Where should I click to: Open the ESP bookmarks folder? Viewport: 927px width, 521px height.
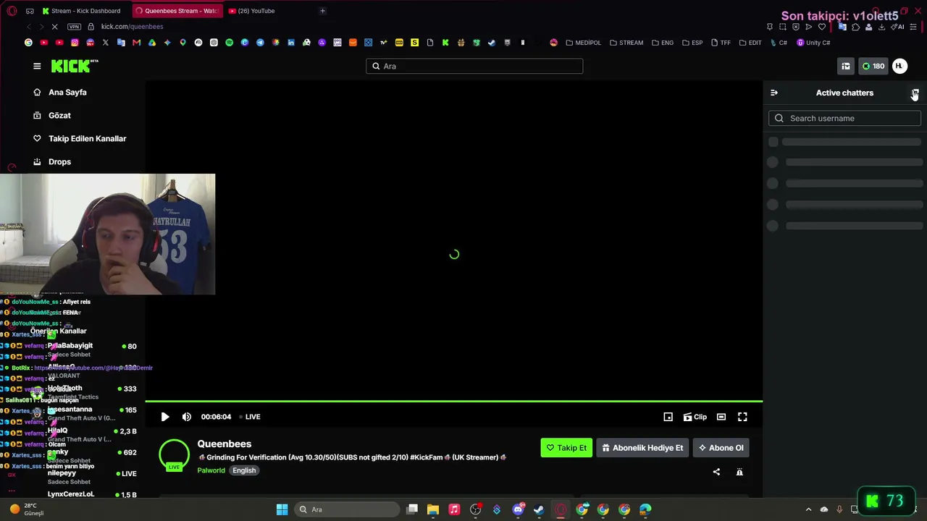coord(692,43)
